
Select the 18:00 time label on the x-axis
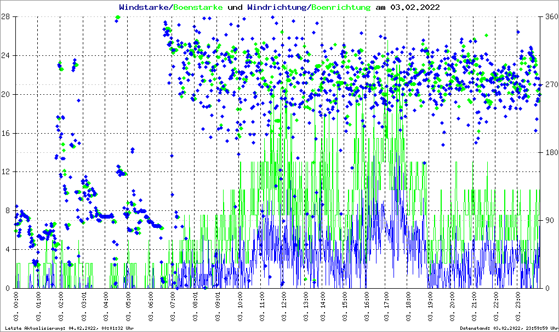(x=409, y=307)
